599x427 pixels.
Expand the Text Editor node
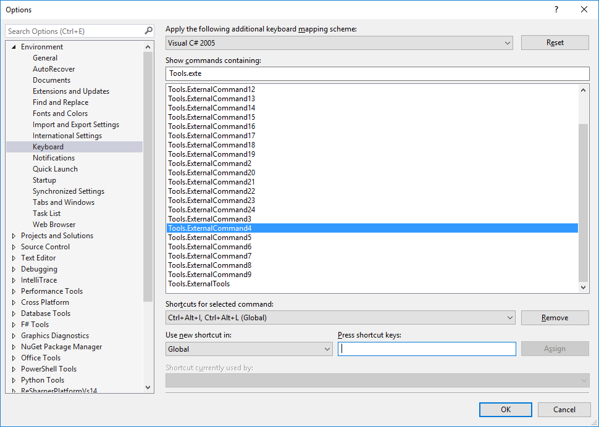[x=14, y=257]
